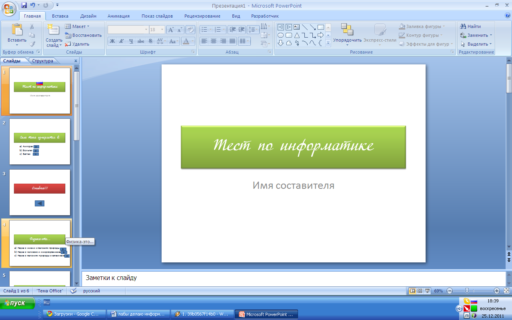Image resolution: width=512 pixels, height=320 pixels.
Task: Open the Анимация ribbon tab
Action: pyautogui.click(x=118, y=16)
